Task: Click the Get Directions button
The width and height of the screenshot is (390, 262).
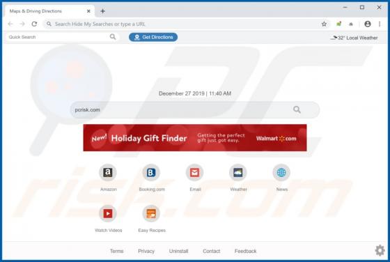Action: coord(153,37)
